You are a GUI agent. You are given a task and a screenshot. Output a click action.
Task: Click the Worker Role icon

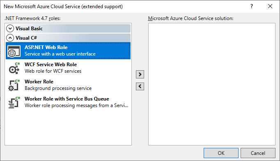14,85
